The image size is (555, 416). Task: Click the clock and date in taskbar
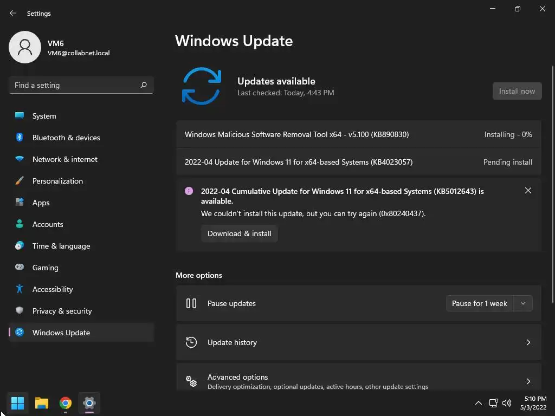[533, 403]
